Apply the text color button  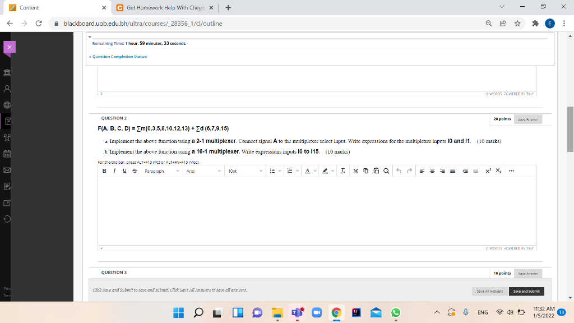(x=308, y=170)
